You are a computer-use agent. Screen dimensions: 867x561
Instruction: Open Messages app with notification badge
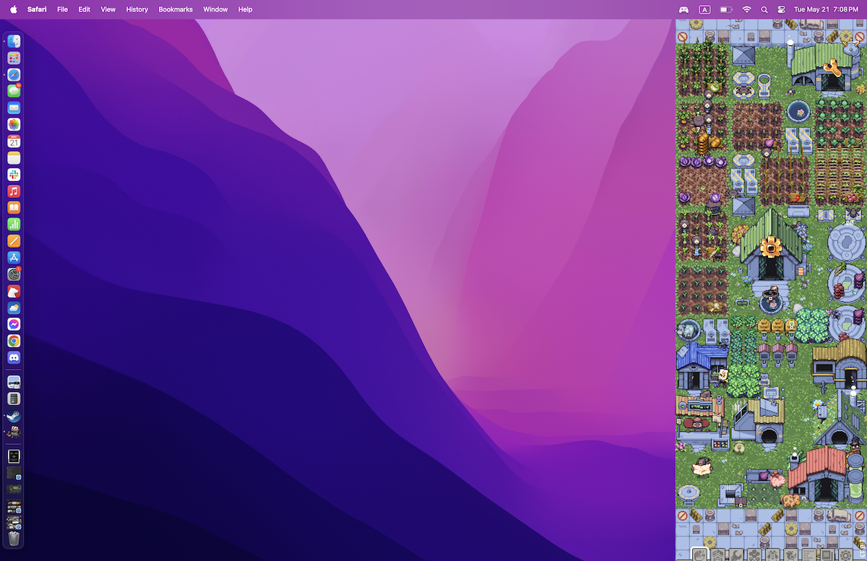(14, 91)
